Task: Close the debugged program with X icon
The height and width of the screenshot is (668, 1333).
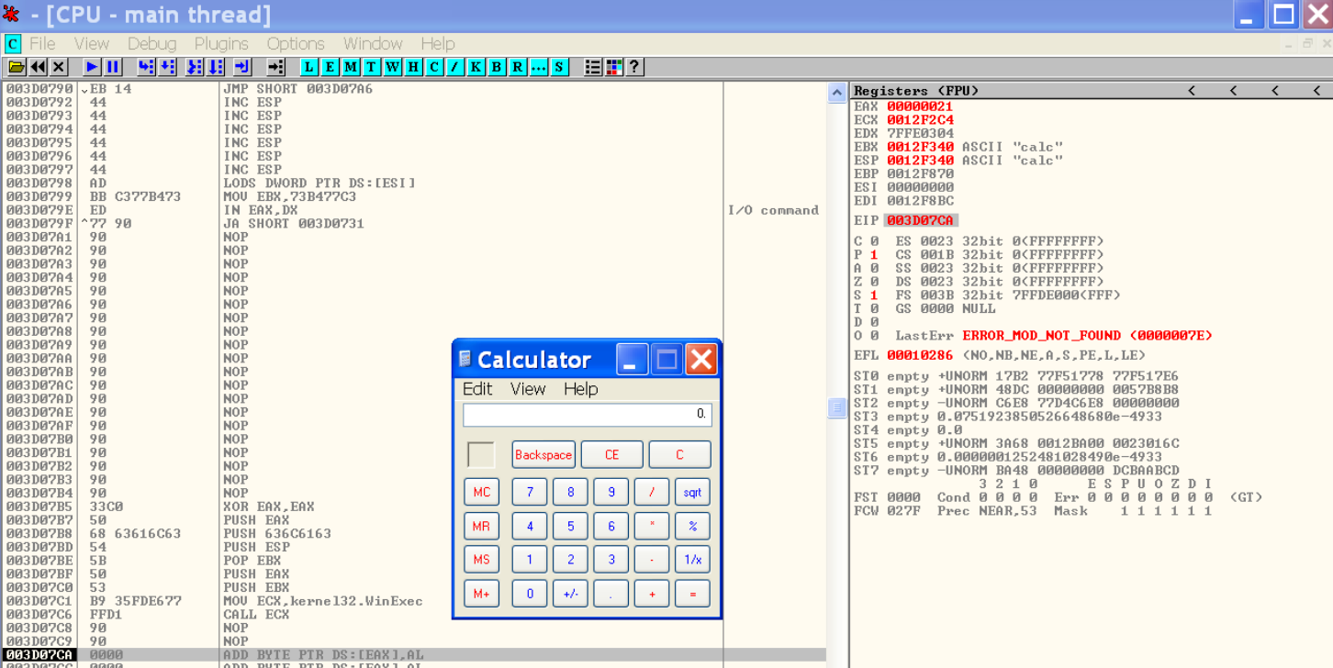Action: click(x=59, y=67)
